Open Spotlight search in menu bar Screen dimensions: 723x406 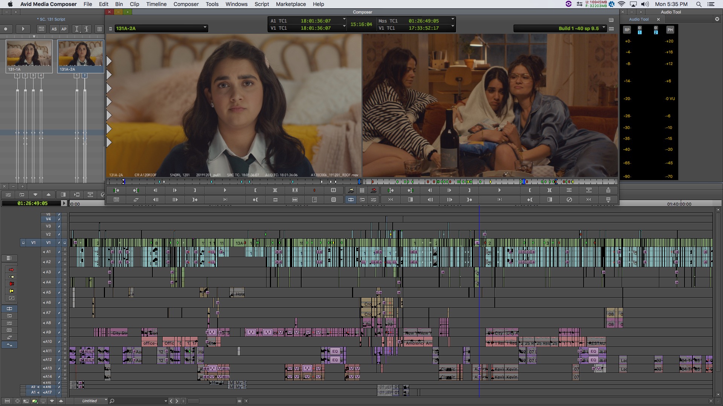(x=699, y=4)
